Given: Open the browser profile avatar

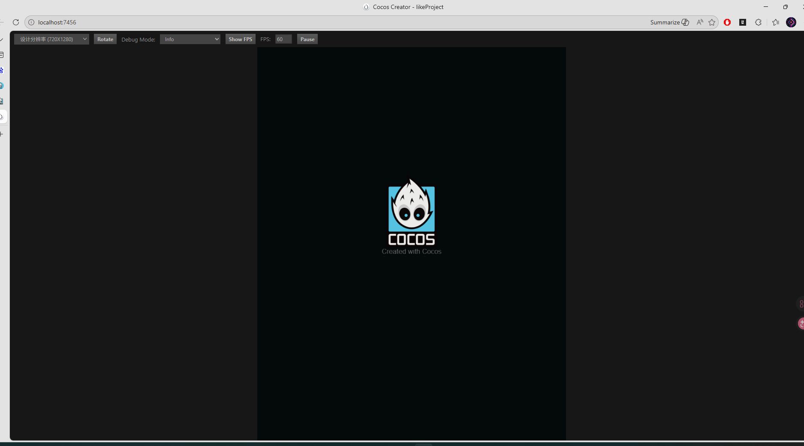Looking at the screenshot, I should pyautogui.click(x=791, y=22).
